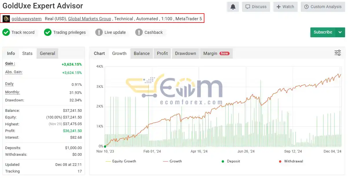Toggle the Withdrawal legend series
This screenshot has width=348, height=178.
tap(291, 161)
